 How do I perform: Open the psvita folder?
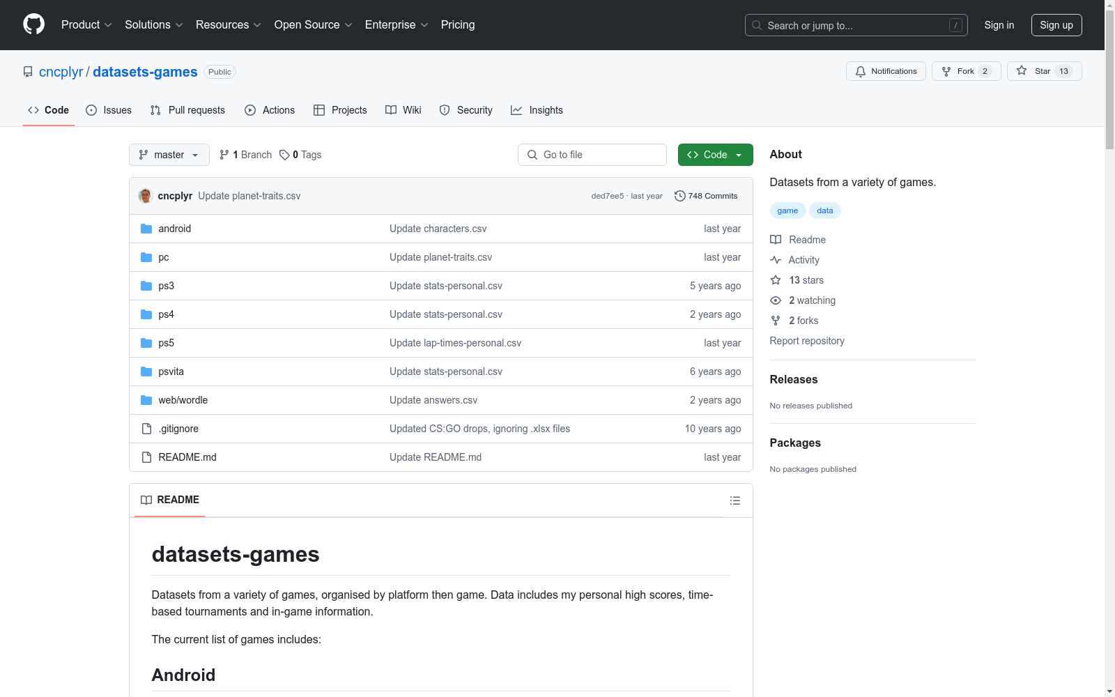click(171, 372)
